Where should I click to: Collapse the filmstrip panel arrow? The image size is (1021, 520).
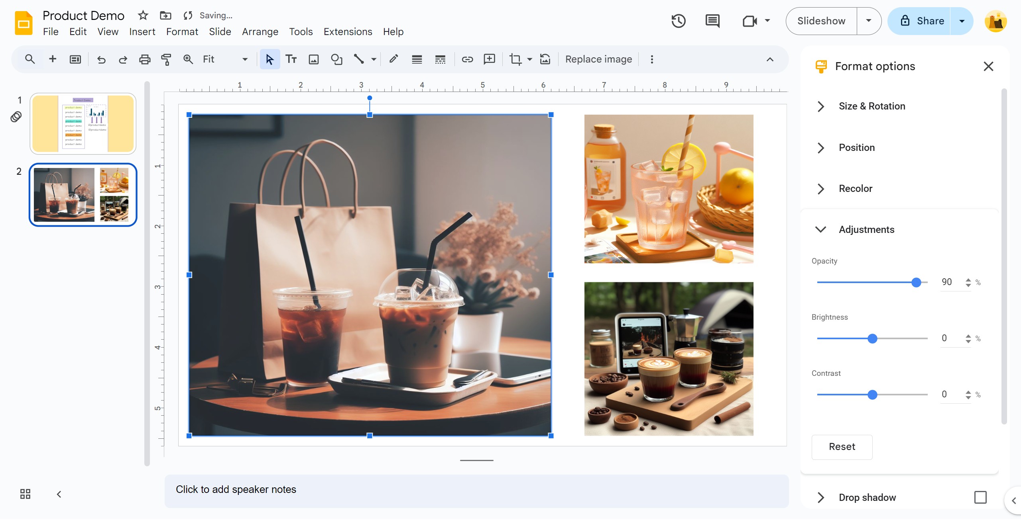(59, 494)
